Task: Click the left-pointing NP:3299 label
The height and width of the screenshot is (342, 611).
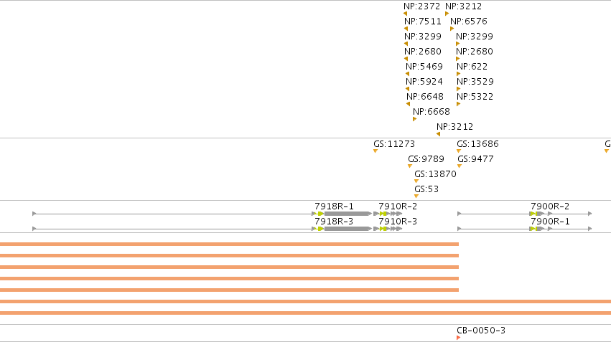Action: (x=423, y=37)
